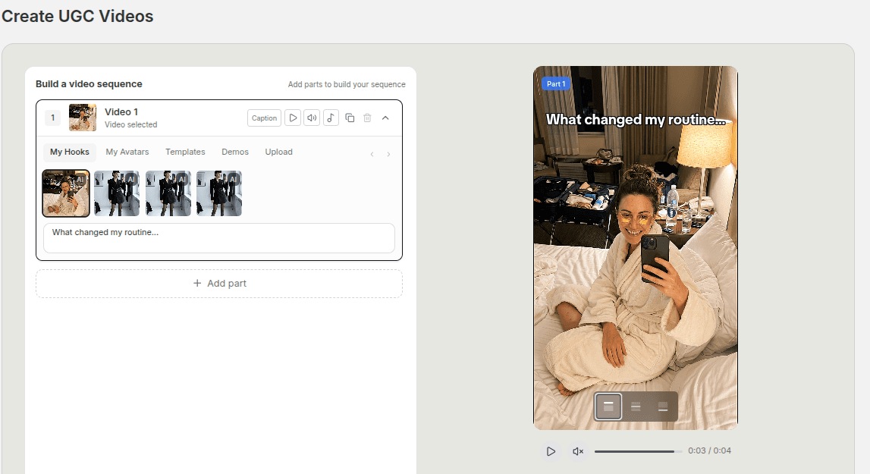This screenshot has width=870, height=474.
Task: Duplicate Video 1 using the copy icon
Action: (350, 118)
